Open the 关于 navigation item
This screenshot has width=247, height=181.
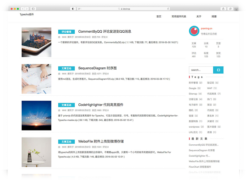pyautogui.click(x=199, y=17)
